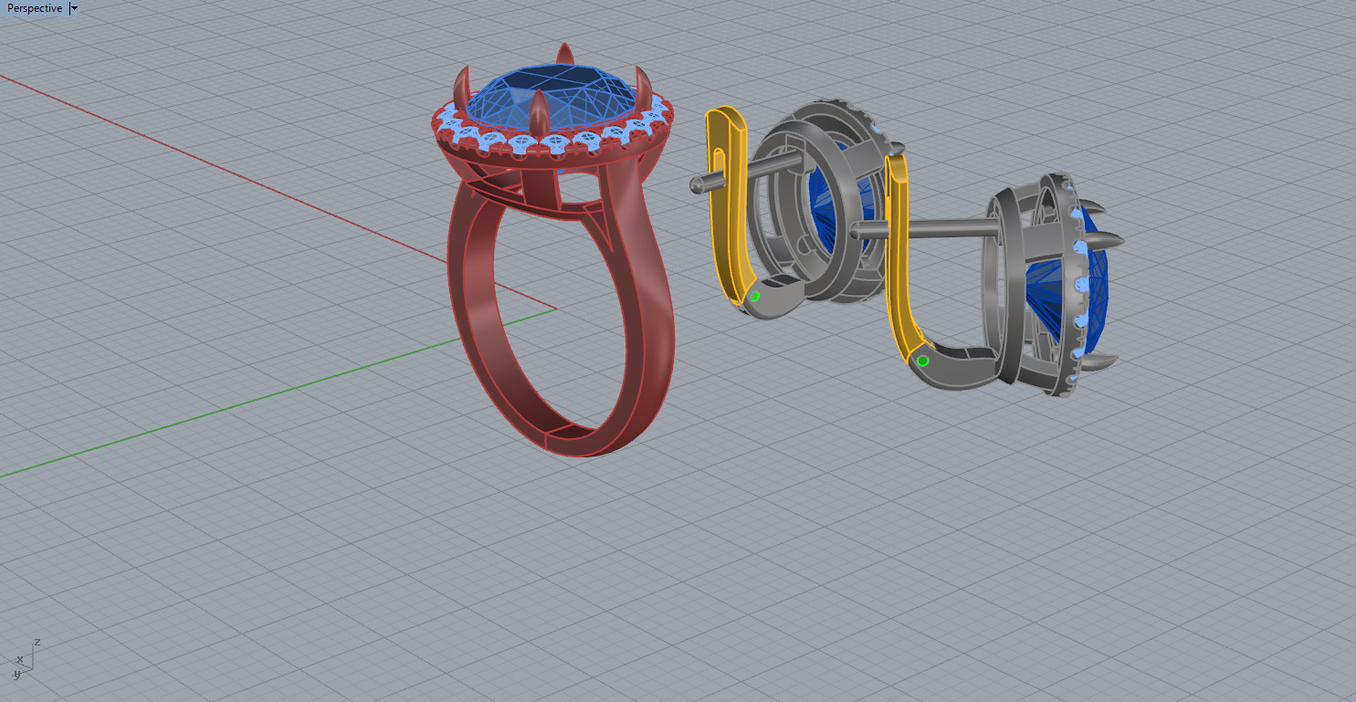This screenshot has width=1356, height=702.
Task: Click green point on right earring hinge
Action: 922,361
